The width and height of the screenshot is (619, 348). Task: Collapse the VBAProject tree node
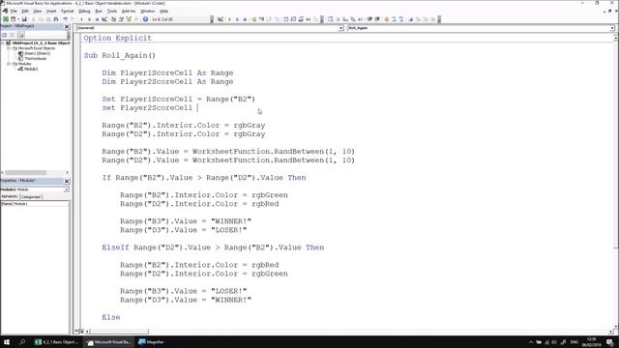(3, 43)
